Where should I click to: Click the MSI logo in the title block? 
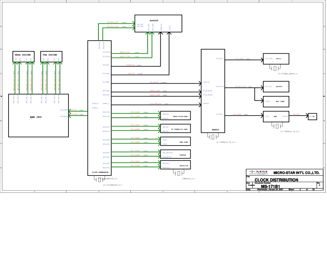(x=258, y=172)
